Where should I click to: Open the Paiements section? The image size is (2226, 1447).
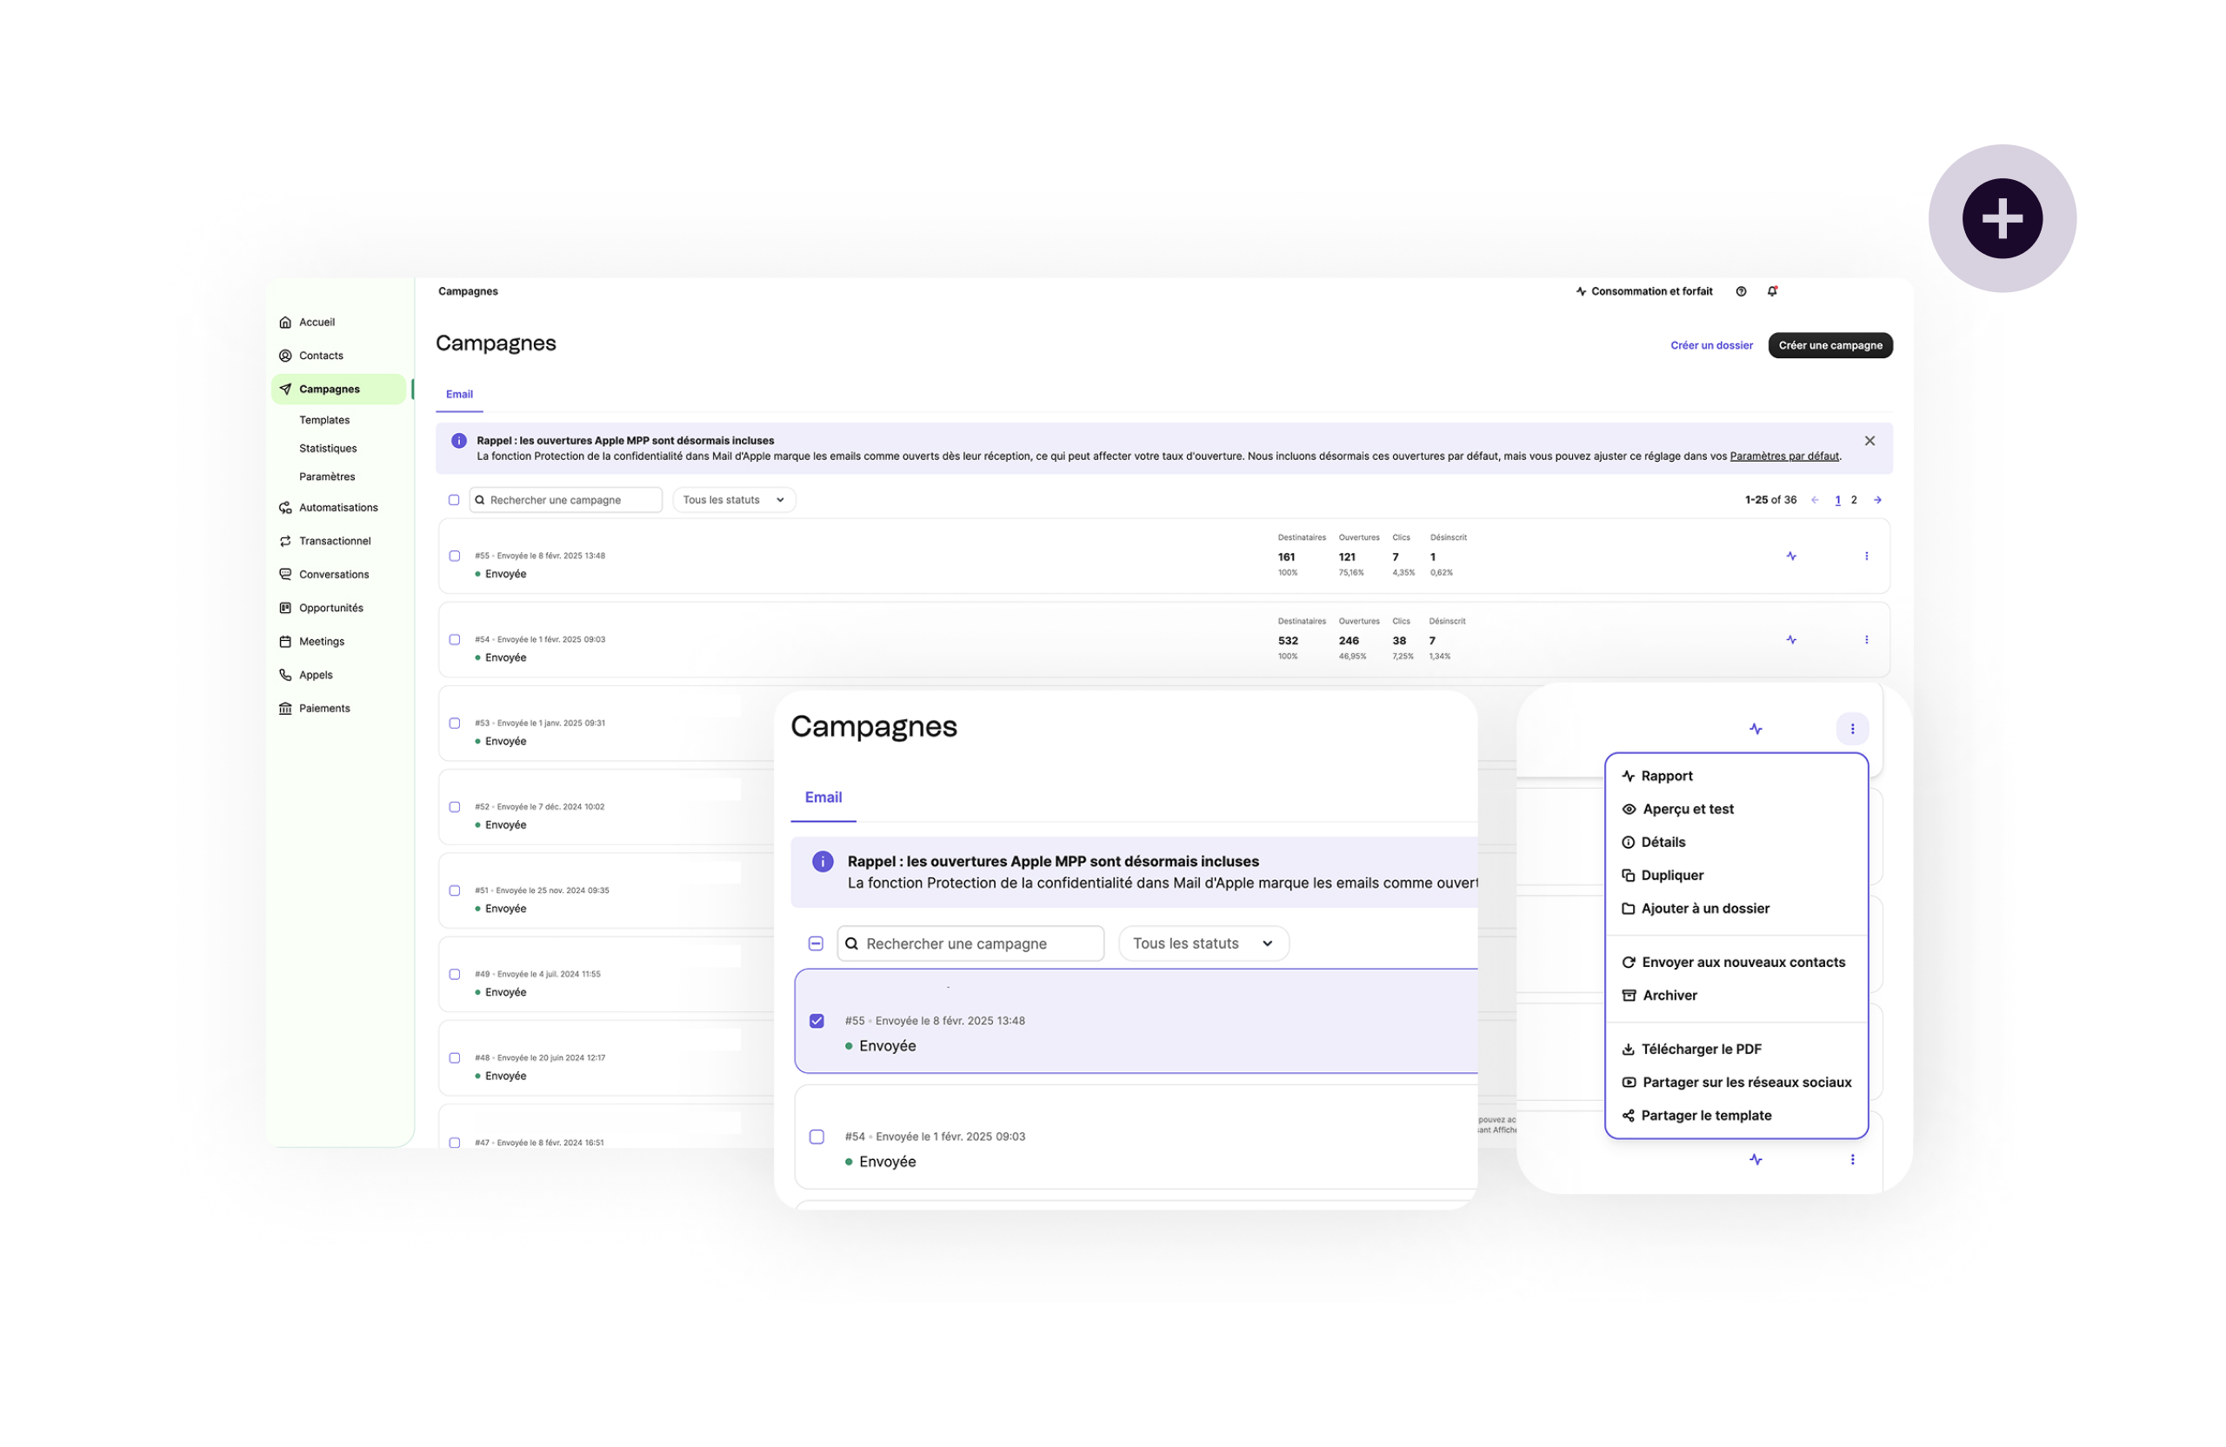point(324,707)
